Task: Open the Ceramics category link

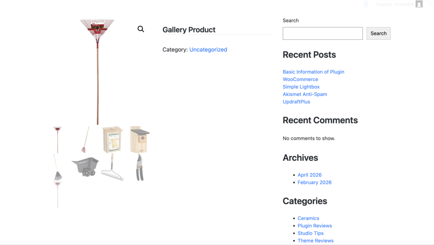Action: click(x=308, y=218)
